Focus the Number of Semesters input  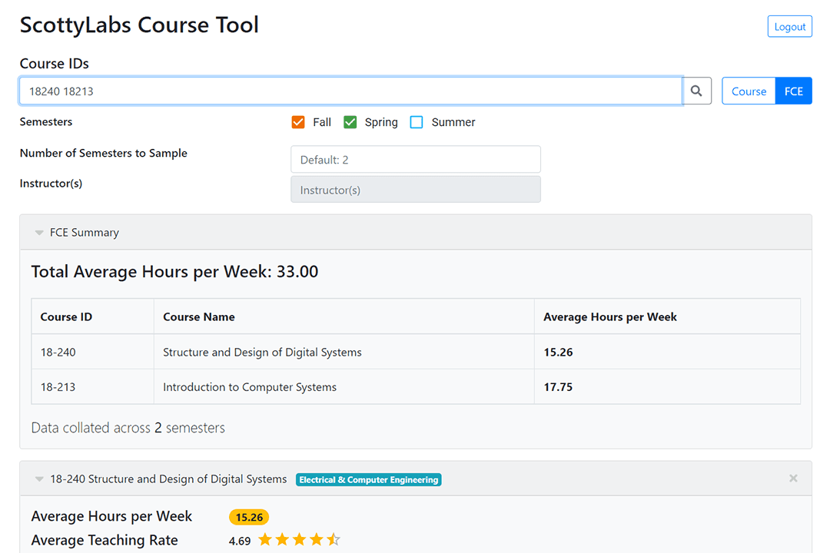[415, 160]
